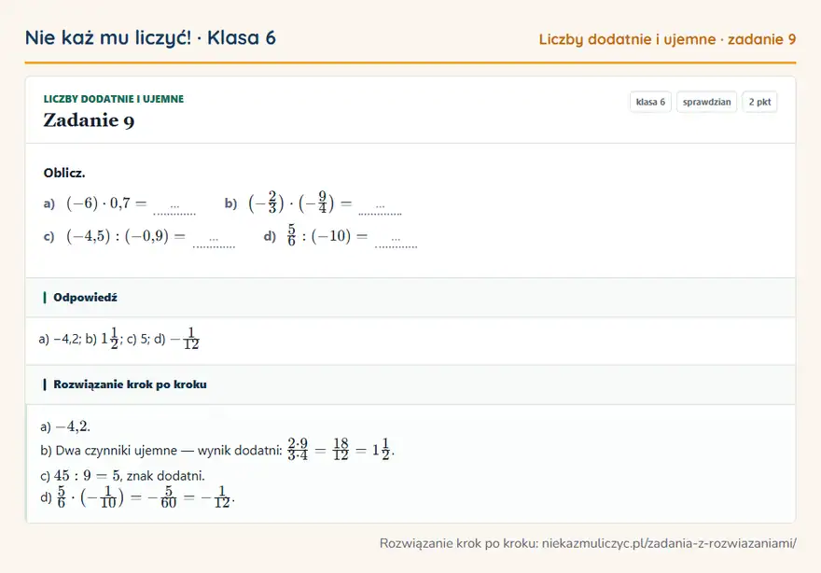Click the answer blank for part b)

pos(380,207)
